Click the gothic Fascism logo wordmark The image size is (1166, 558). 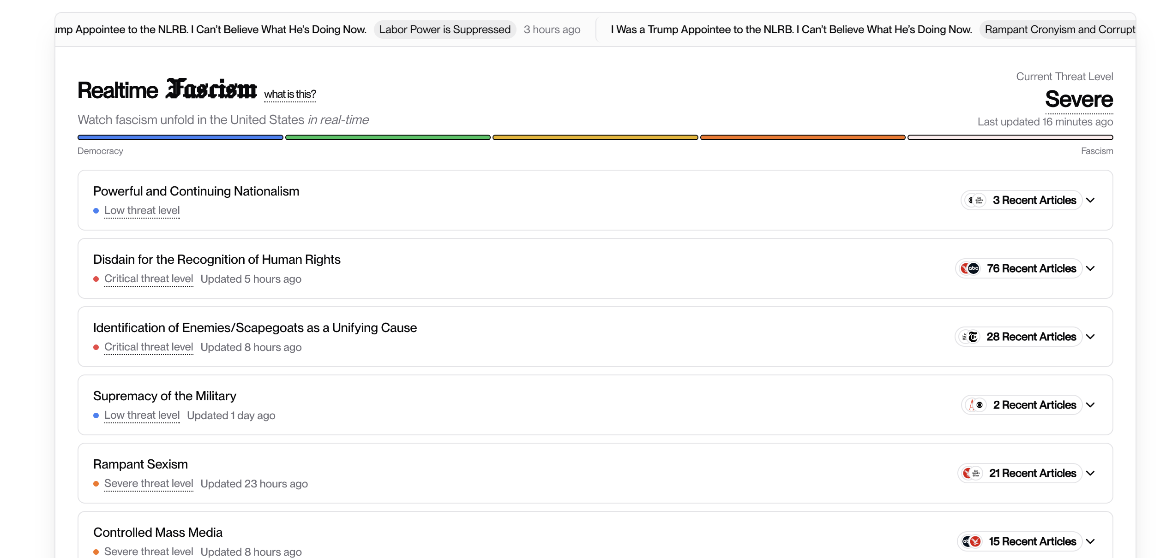point(211,89)
